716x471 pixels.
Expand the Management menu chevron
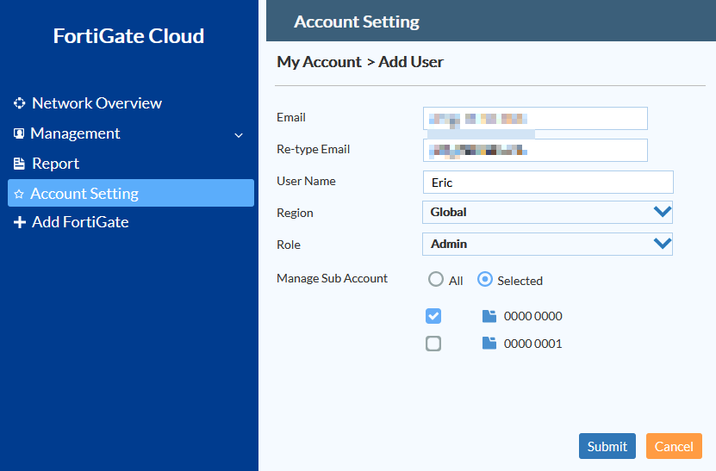click(239, 135)
